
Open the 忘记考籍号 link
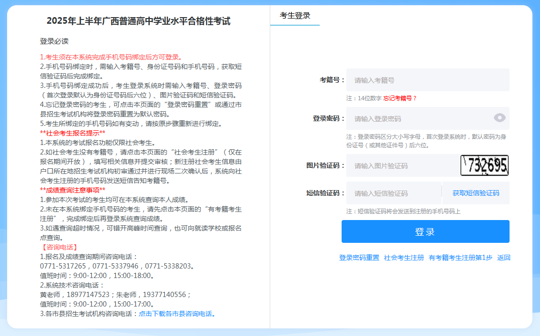coord(398,98)
